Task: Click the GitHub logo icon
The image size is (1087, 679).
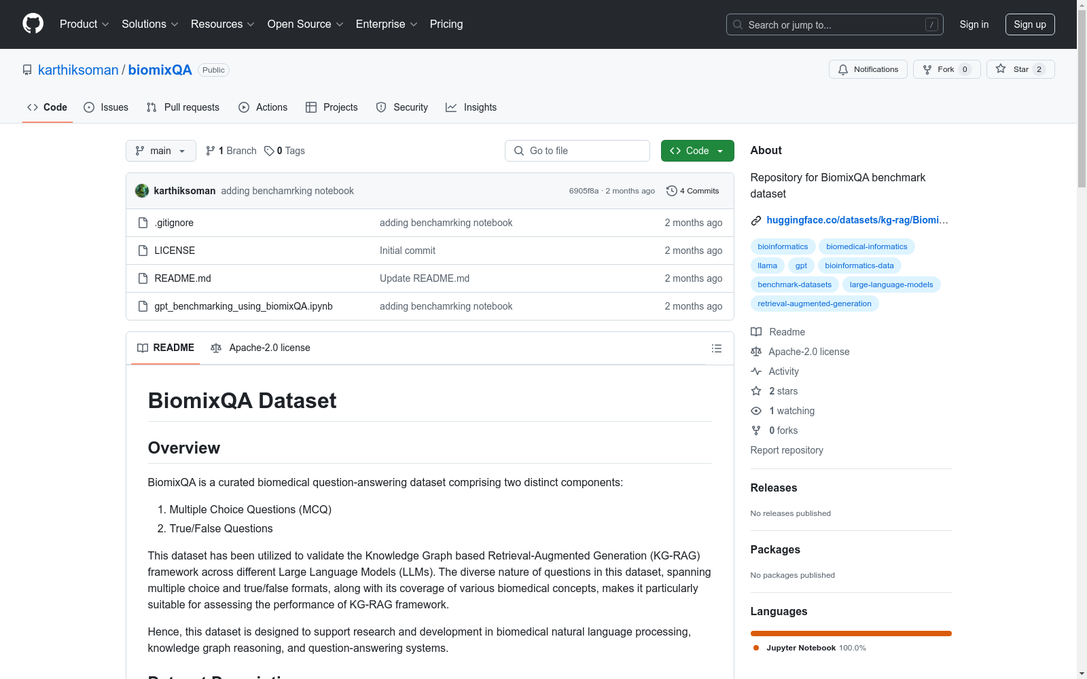Action: click(x=33, y=24)
